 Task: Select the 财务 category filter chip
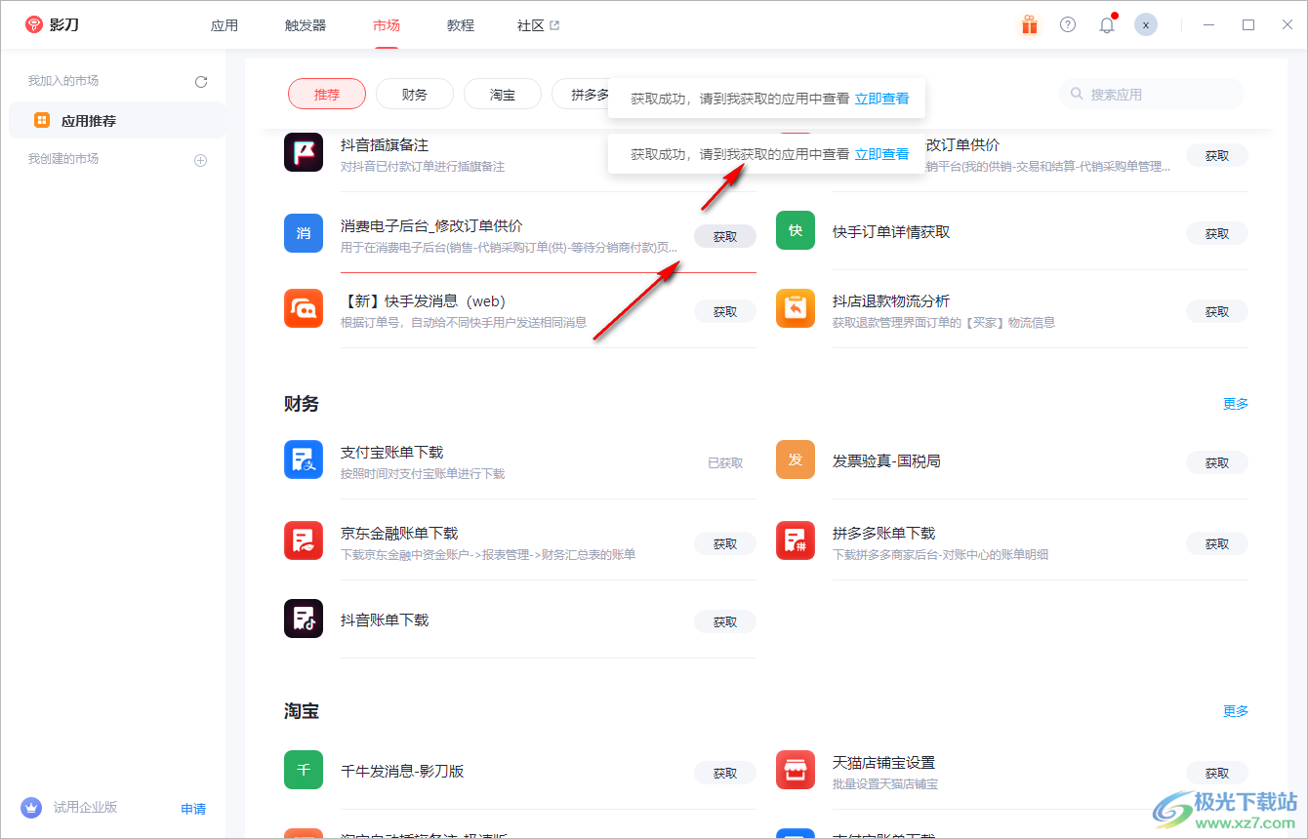pos(415,95)
